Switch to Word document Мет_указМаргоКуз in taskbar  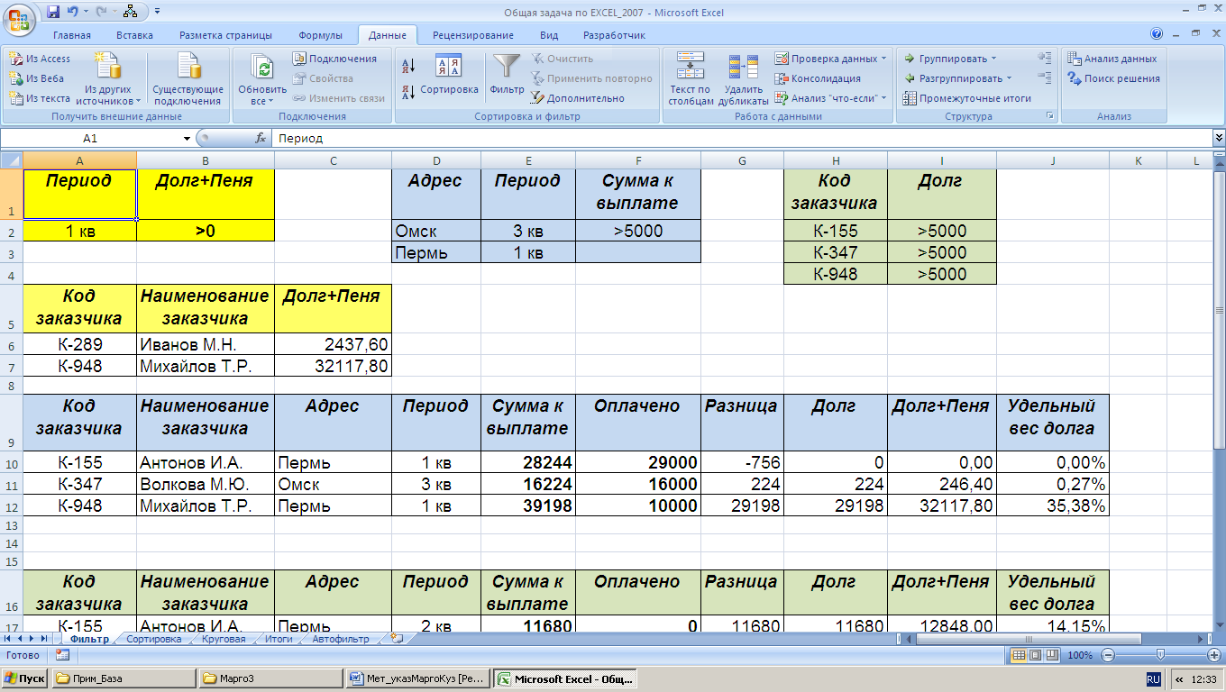click(418, 678)
